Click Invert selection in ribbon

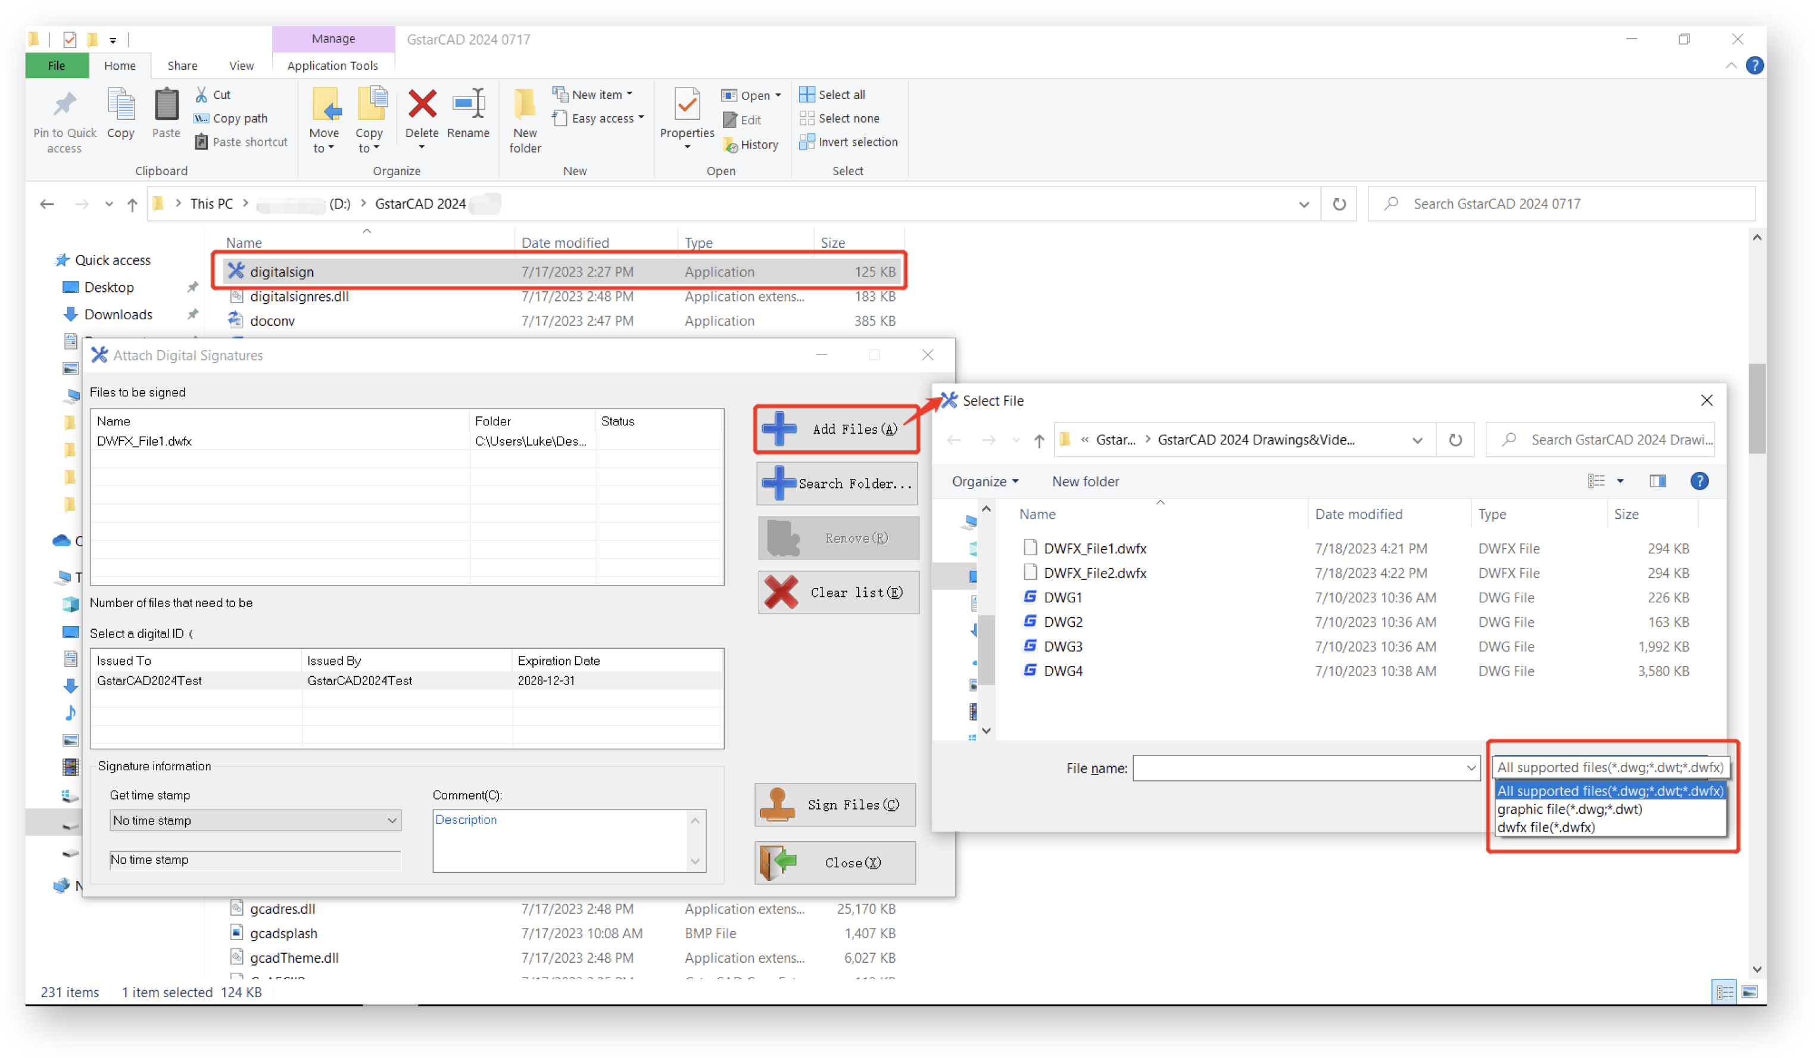(849, 142)
